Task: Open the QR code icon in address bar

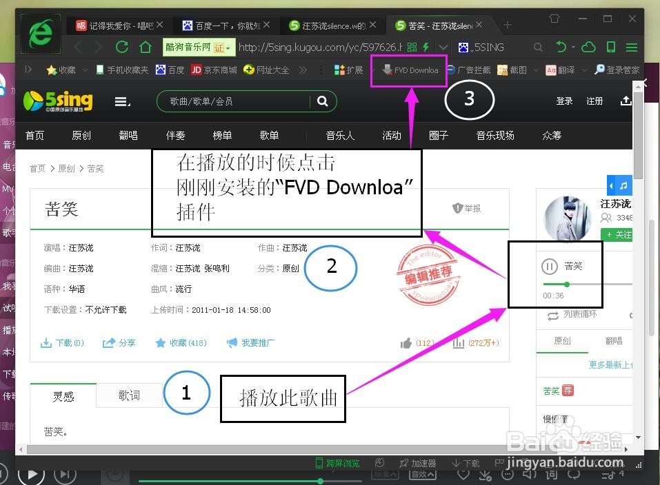Action: [x=412, y=47]
